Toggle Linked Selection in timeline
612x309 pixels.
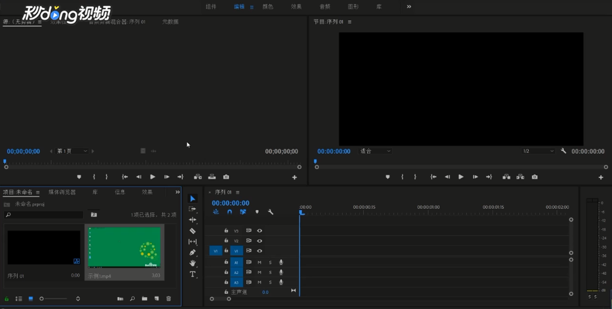(243, 212)
